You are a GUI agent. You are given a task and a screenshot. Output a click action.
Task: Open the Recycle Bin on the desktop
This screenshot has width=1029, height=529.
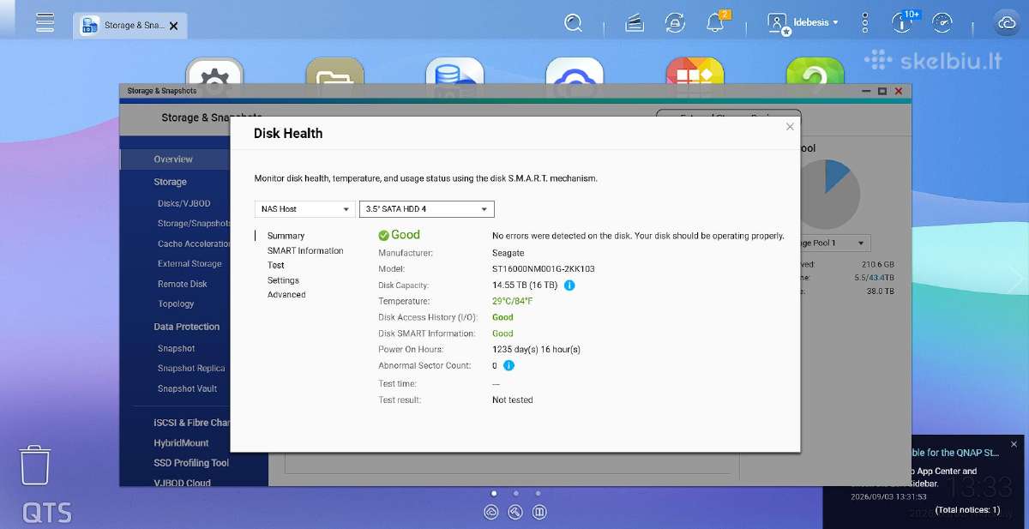pyautogui.click(x=35, y=466)
